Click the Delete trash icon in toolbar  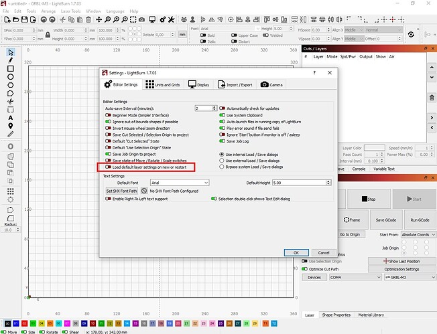88,19
